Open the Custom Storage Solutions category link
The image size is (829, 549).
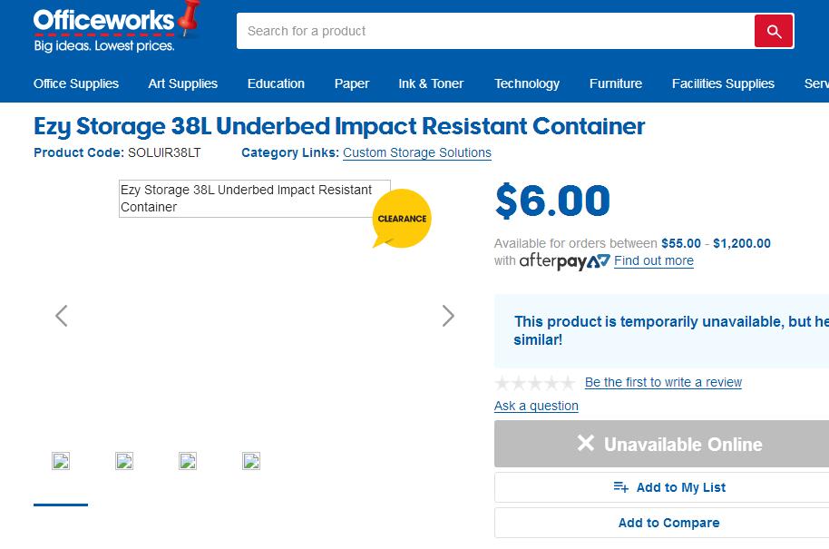pos(417,152)
